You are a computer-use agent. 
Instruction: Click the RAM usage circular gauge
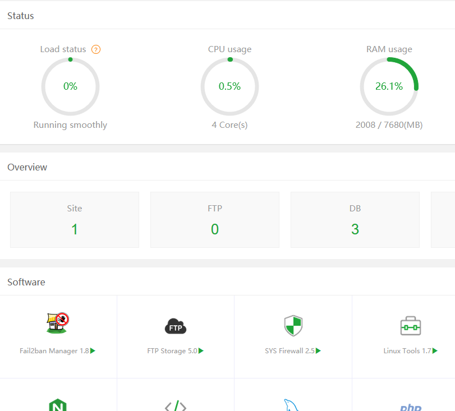389,86
